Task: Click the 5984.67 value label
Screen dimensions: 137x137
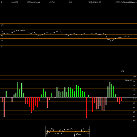Action: [x=128, y=81]
